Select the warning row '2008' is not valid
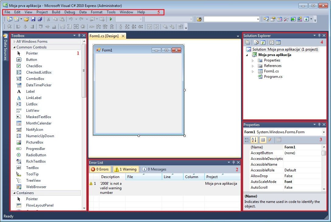331x222 pixels. coord(164,188)
